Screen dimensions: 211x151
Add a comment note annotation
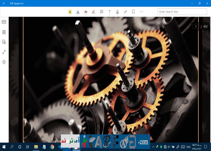coord(102,12)
